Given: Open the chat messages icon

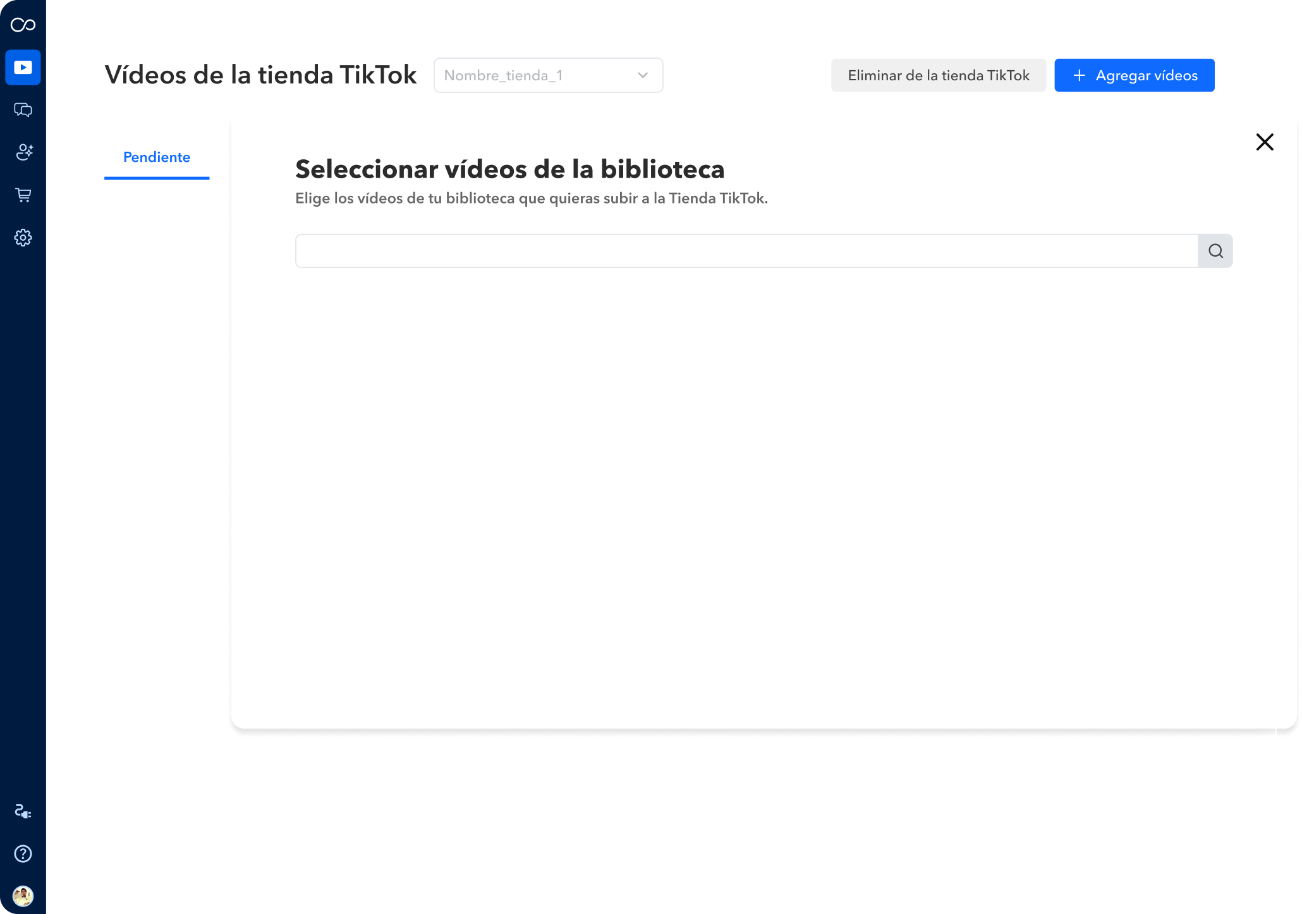Looking at the screenshot, I should [x=23, y=110].
